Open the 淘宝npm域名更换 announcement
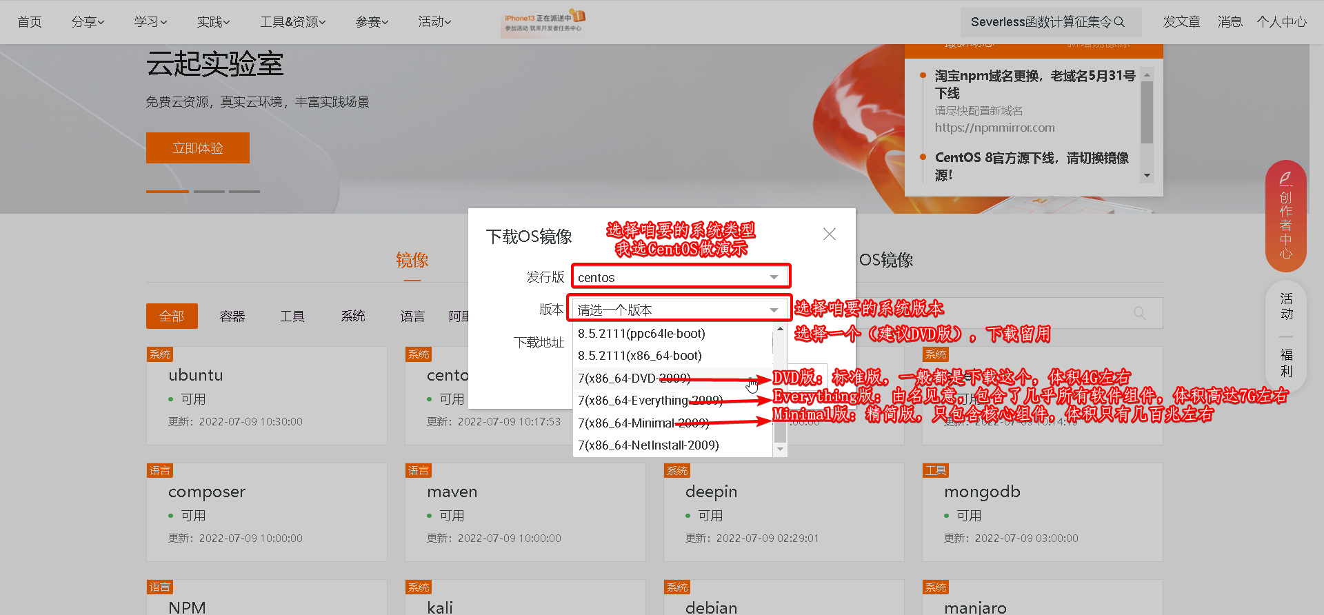This screenshot has width=1324, height=615. pyautogui.click(x=1035, y=84)
